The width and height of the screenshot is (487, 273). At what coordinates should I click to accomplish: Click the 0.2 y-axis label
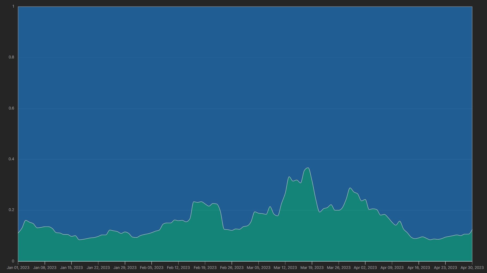pos(11,210)
